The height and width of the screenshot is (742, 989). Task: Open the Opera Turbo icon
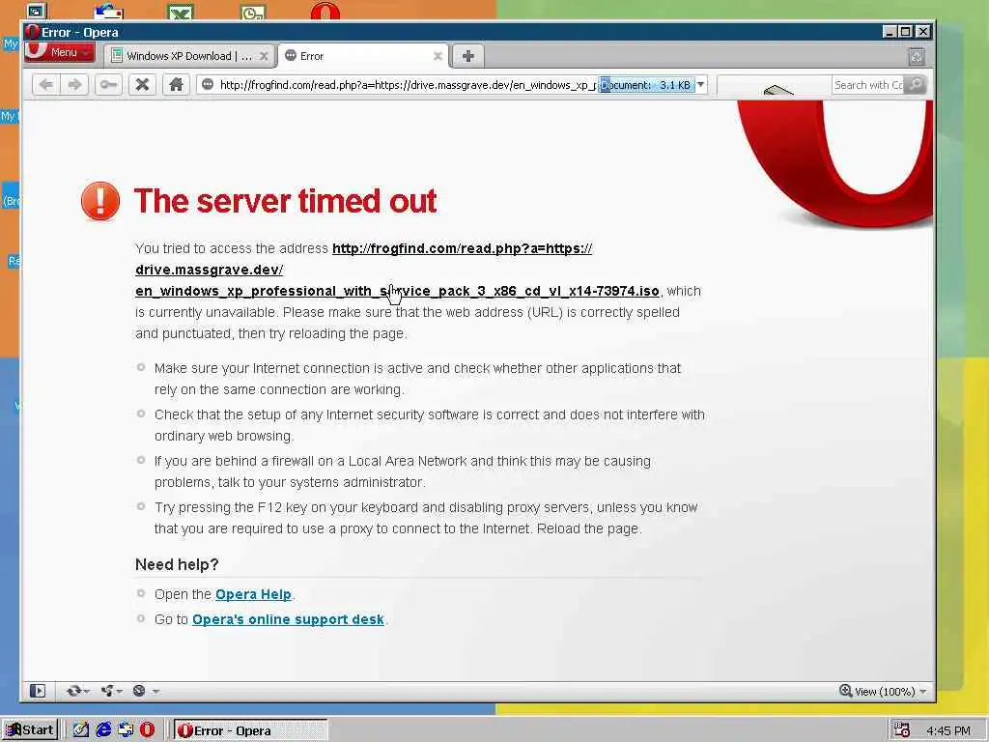point(139,691)
